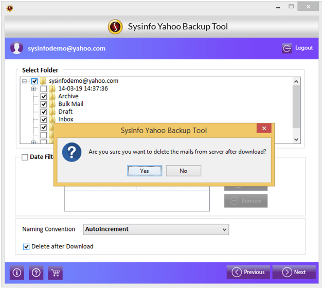This screenshot has width=323, height=288.
Task: Select the Draft folder in tree
Action: coord(65,112)
